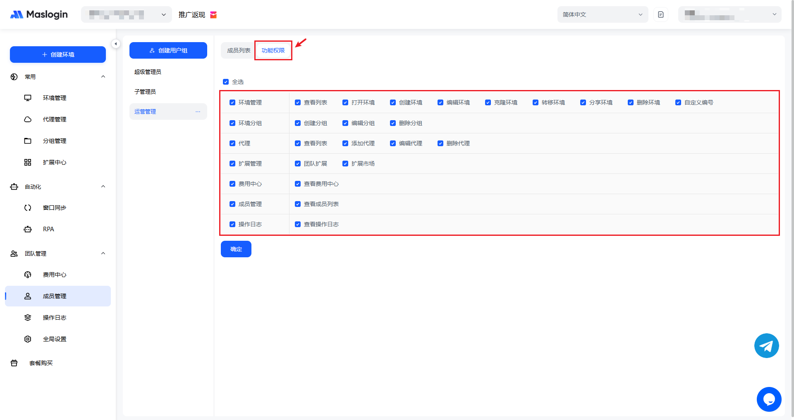Toggle the 删除环境 permission checkbox
The width and height of the screenshot is (794, 420).
pos(631,102)
